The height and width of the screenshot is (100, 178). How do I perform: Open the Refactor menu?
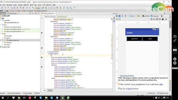coord(26,5)
